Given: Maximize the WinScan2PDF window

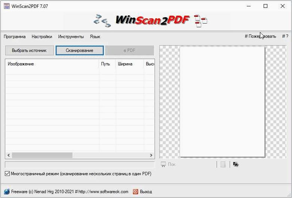Looking at the screenshot, I should click(x=265, y=6).
